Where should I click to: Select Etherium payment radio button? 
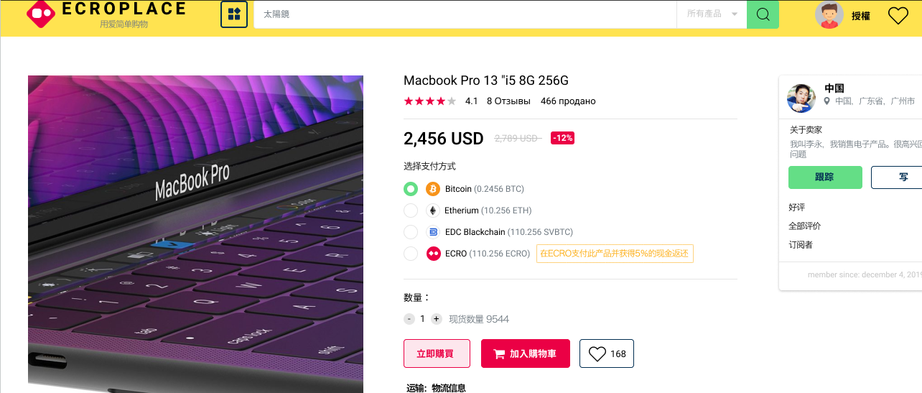pos(411,211)
